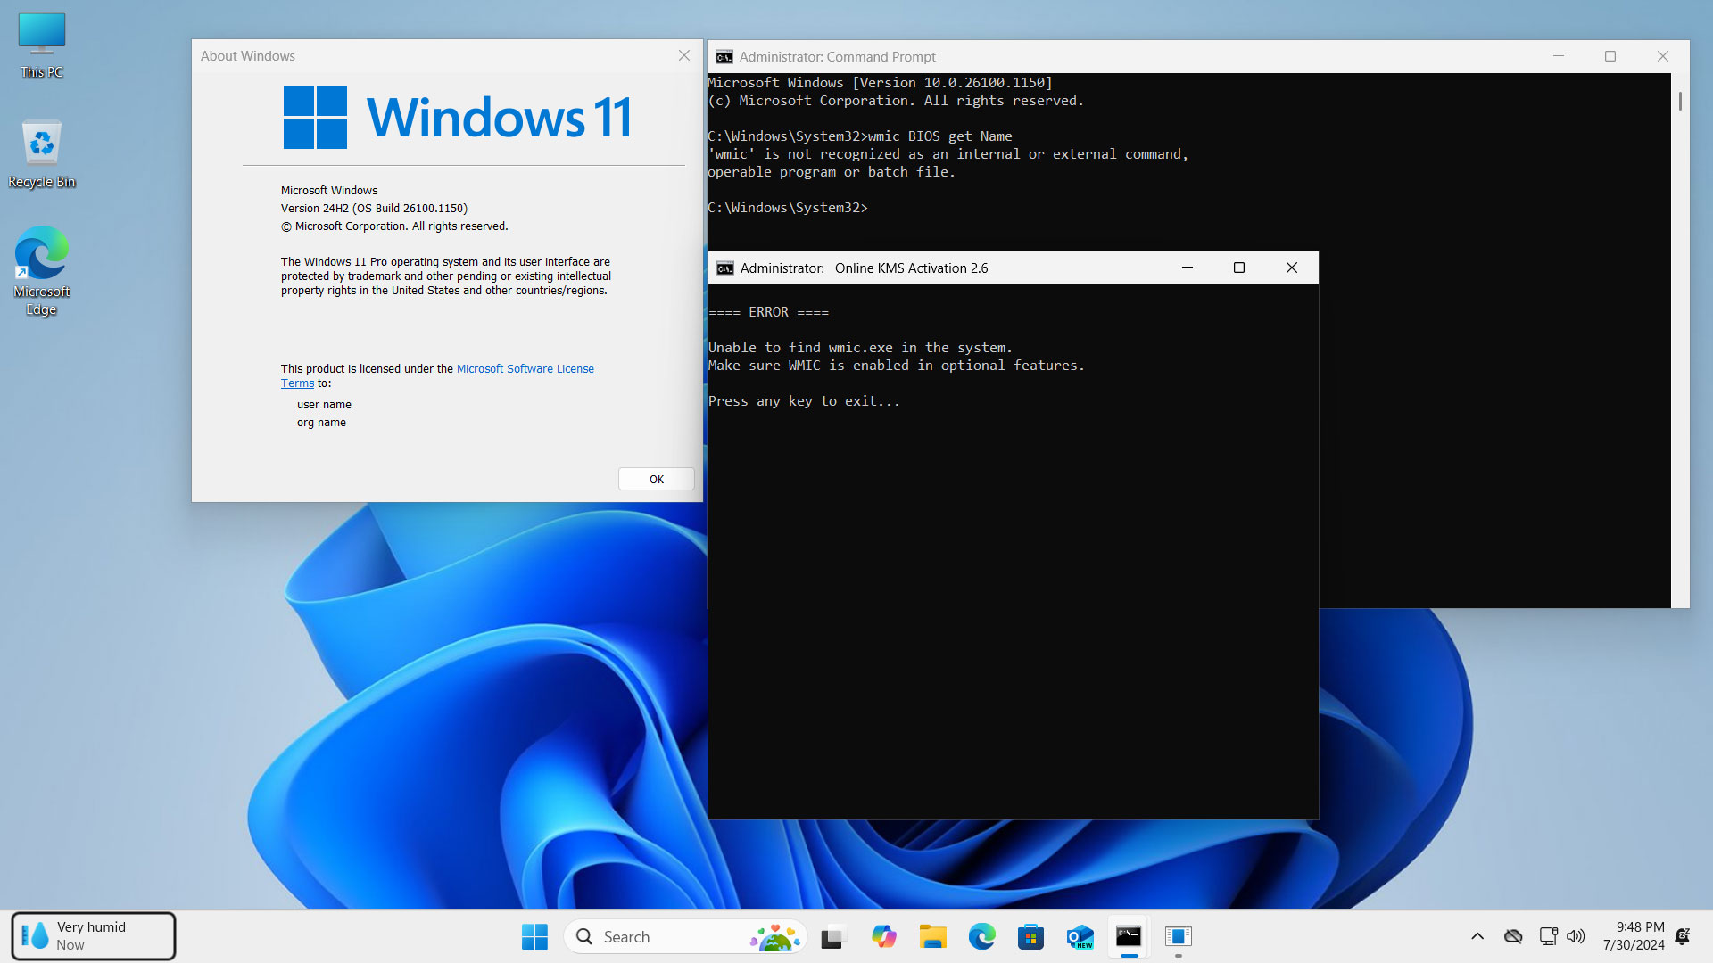1713x963 pixels.
Task: Close the About Windows dialog
Action: pos(684,55)
